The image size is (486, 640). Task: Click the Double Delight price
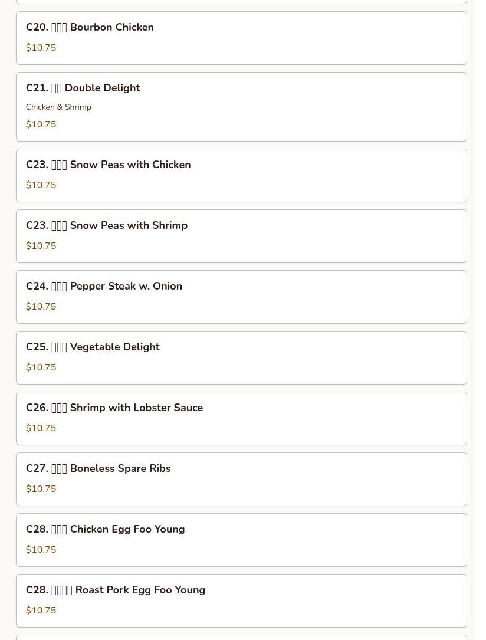click(41, 124)
